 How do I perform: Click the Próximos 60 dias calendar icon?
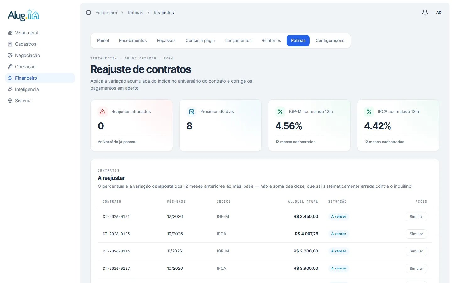[191, 112]
